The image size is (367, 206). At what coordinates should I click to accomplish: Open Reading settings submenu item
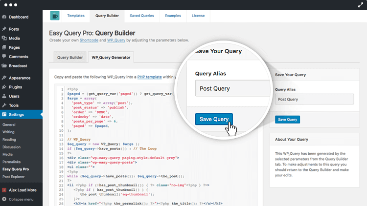[x=9, y=140]
